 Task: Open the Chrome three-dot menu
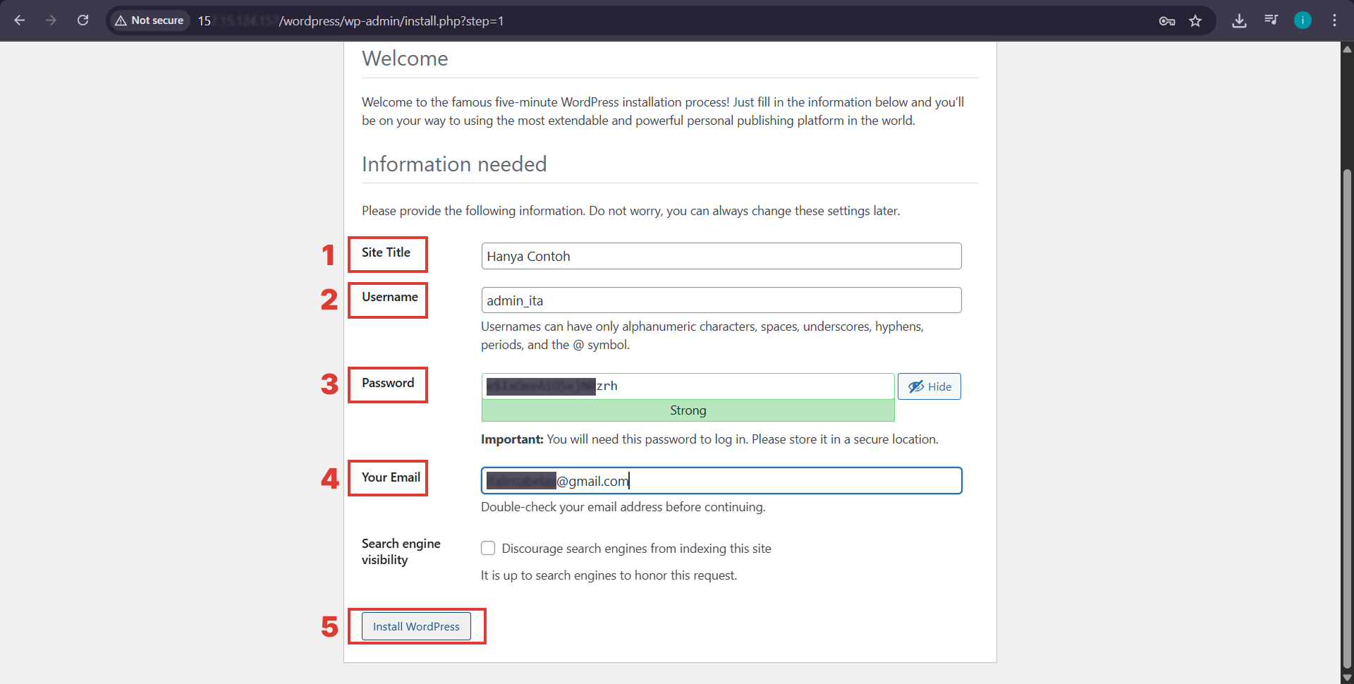click(1335, 20)
